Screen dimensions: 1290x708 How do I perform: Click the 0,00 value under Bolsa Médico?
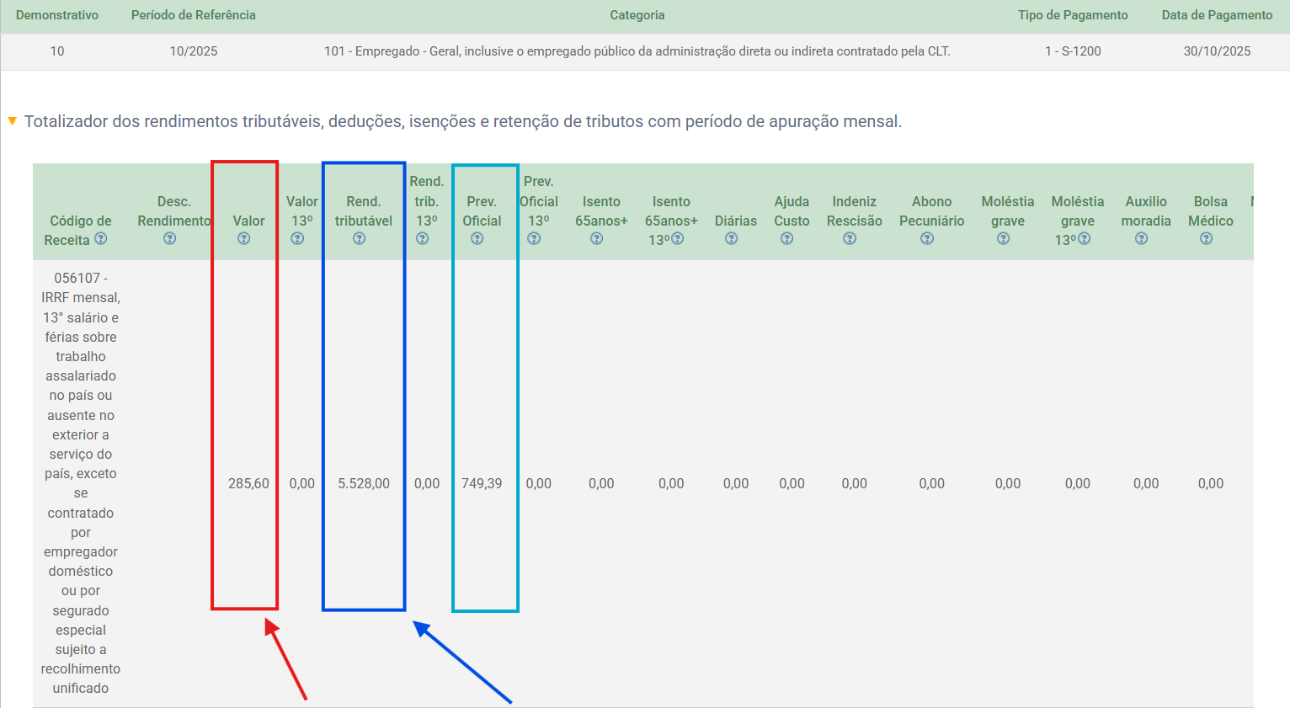pos(1211,484)
